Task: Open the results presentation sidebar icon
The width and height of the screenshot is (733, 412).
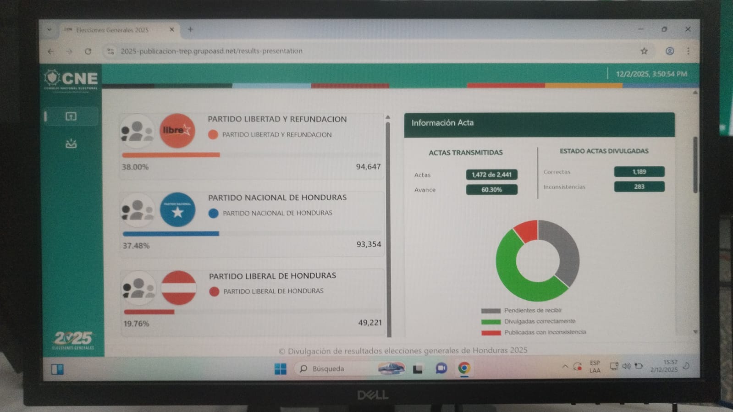Action: coord(71,116)
